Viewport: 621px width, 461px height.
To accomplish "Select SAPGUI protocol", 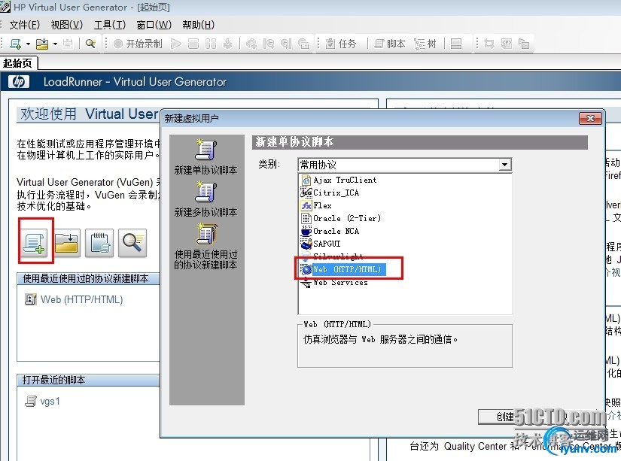I will pos(321,244).
